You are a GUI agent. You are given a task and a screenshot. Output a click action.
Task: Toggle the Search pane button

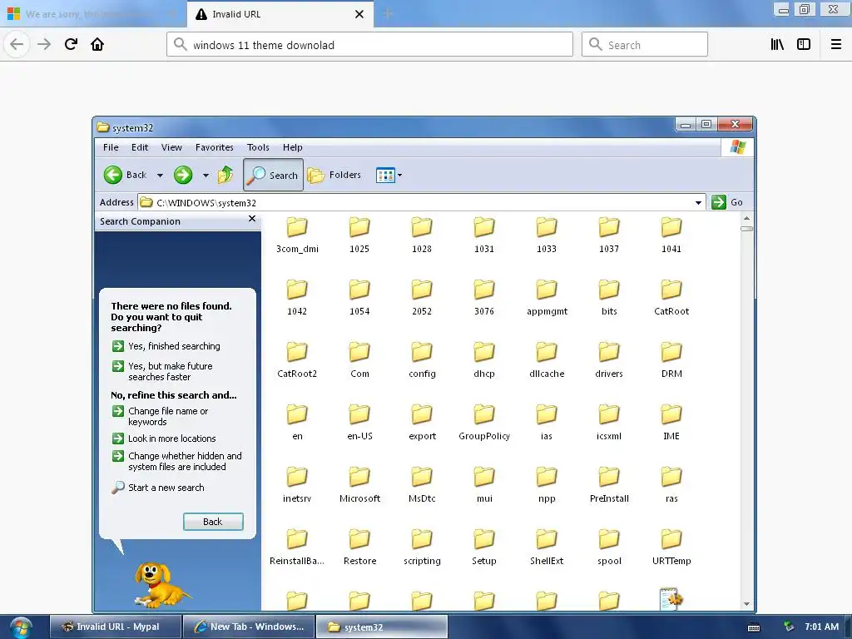click(x=273, y=175)
